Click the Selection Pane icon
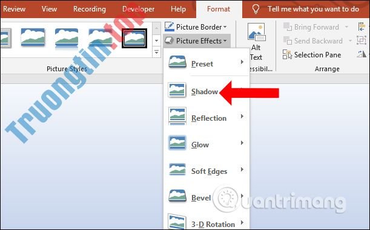 pyautogui.click(x=287, y=54)
